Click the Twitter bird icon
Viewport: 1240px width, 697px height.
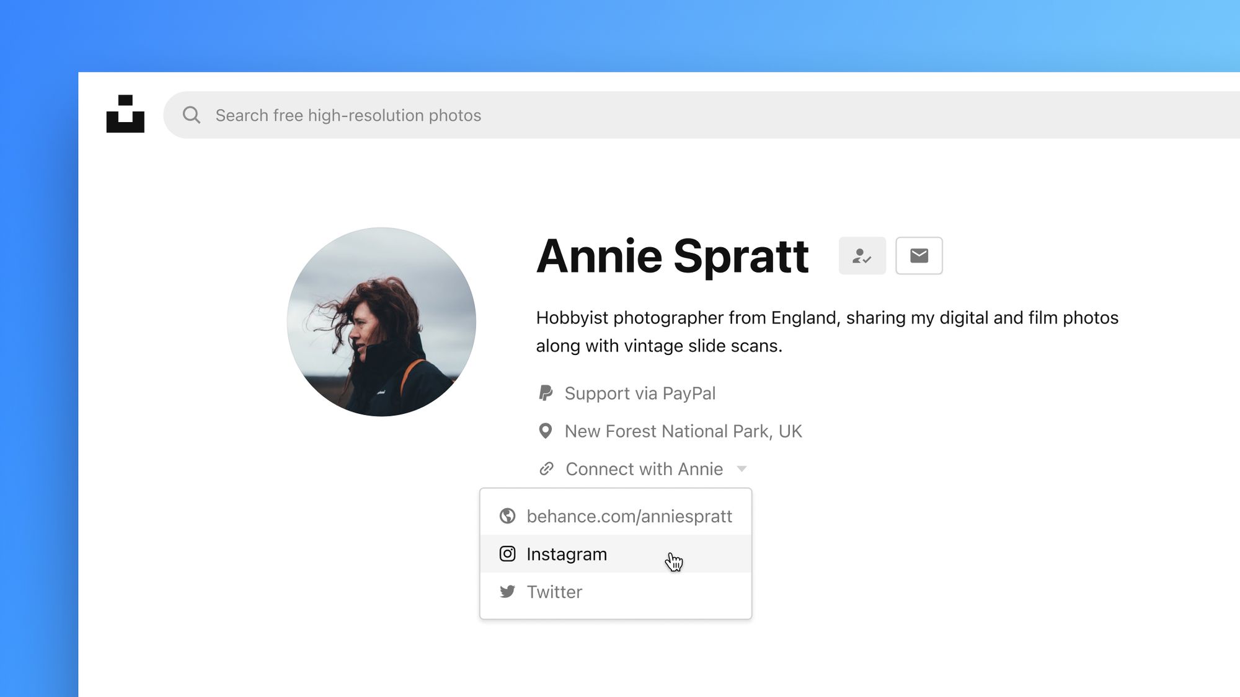(507, 592)
